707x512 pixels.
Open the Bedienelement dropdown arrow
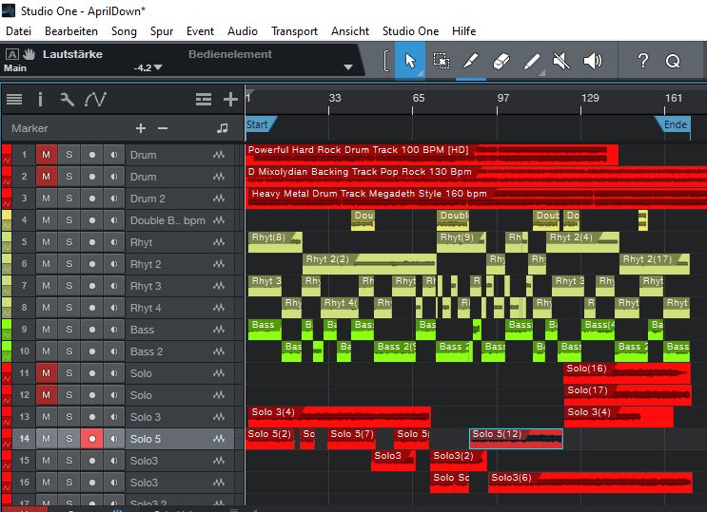347,67
